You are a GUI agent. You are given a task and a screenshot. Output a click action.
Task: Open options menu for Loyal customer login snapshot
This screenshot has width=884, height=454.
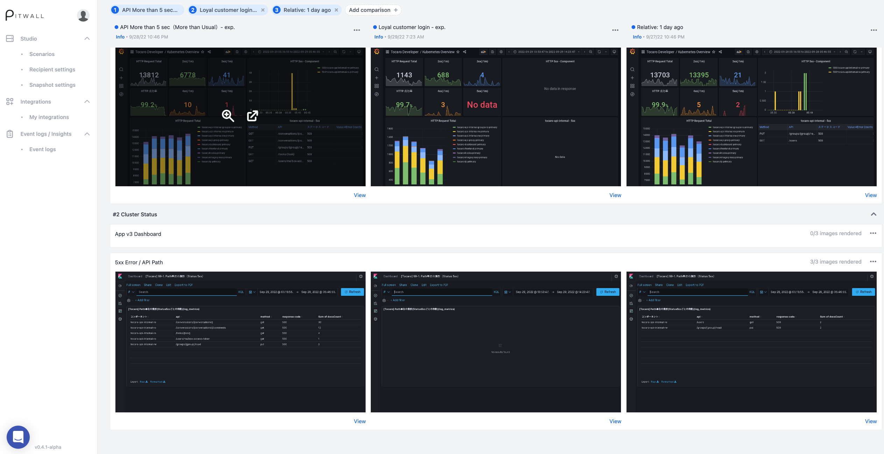tap(615, 30)
